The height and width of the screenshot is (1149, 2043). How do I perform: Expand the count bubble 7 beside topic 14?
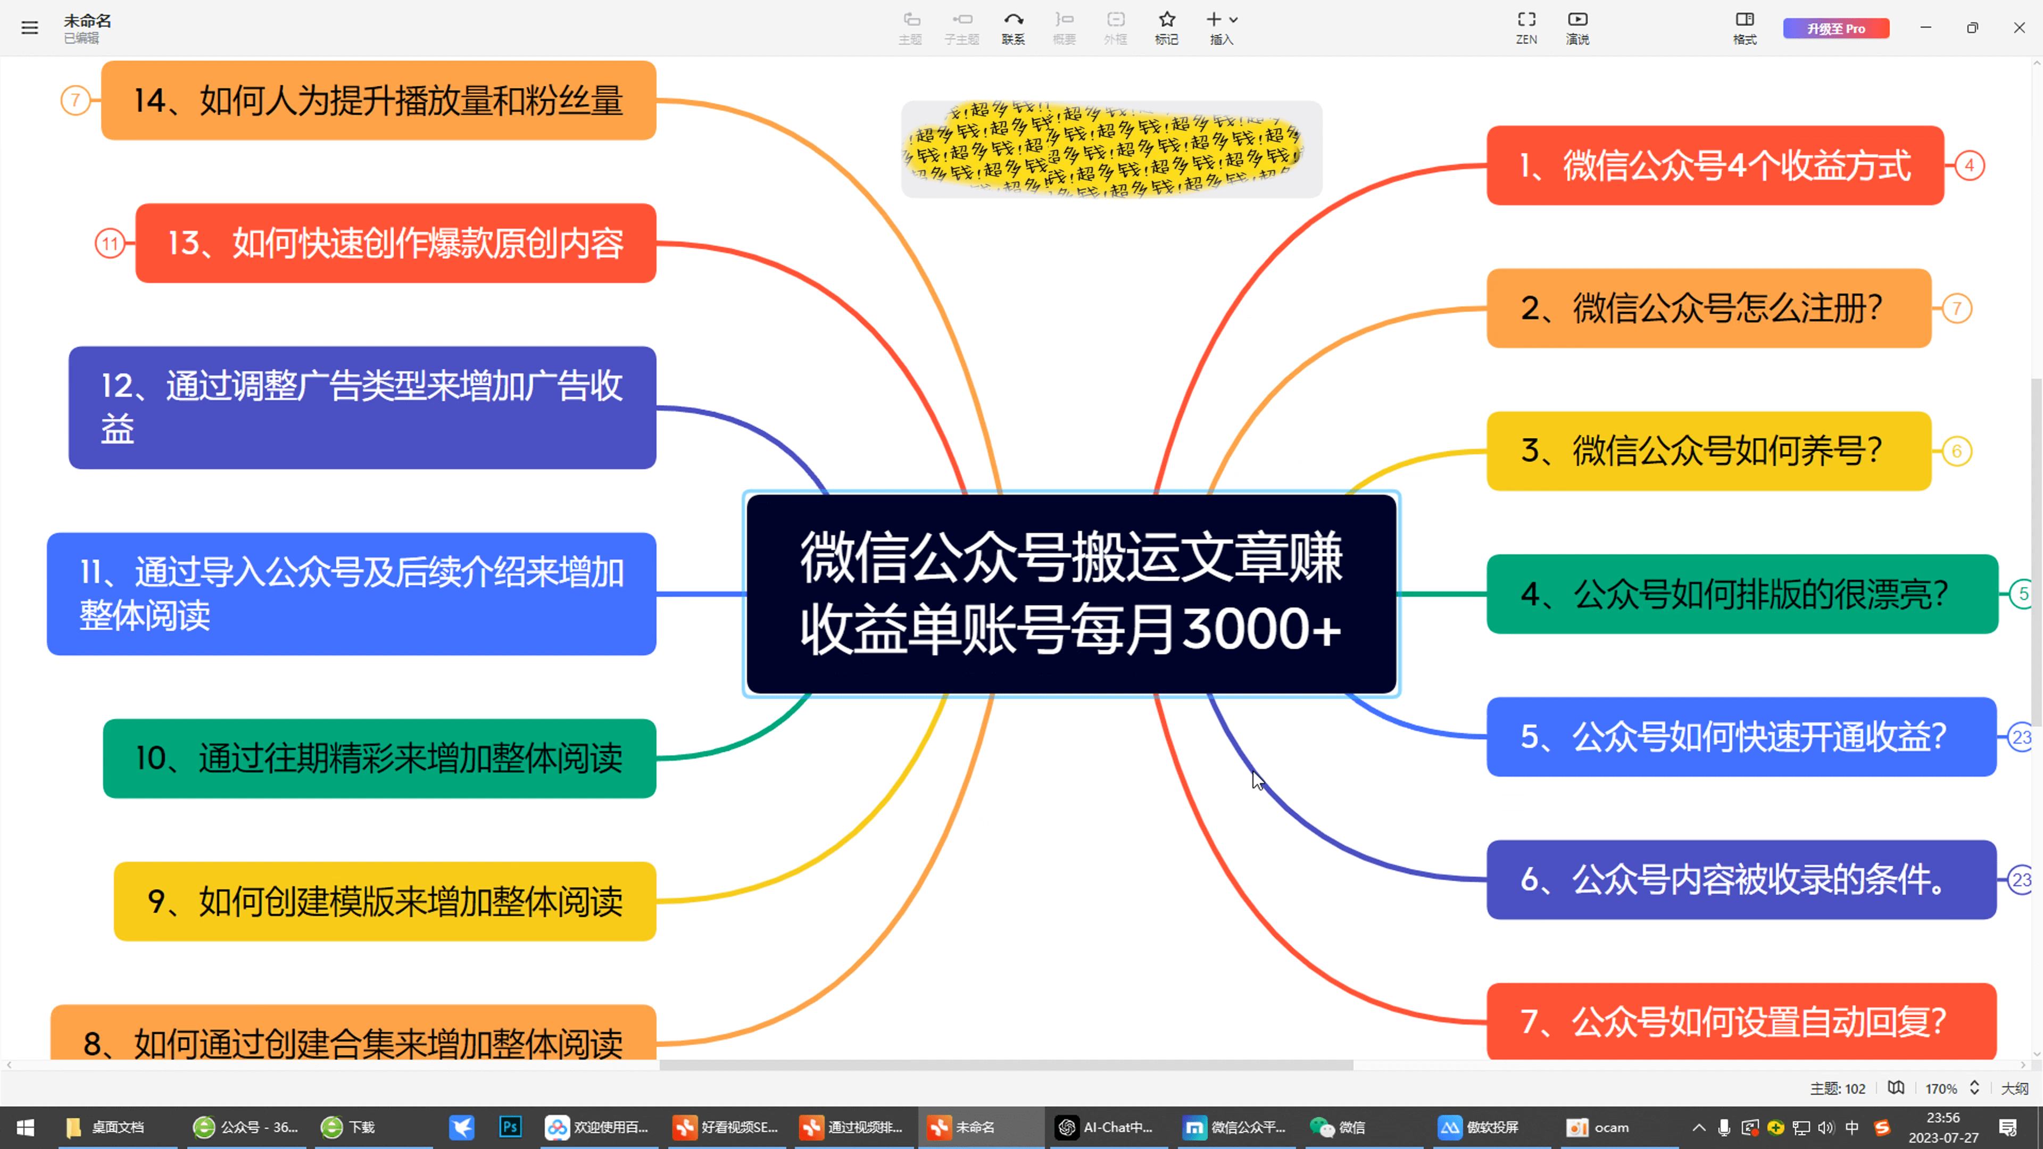coord(76,101)
